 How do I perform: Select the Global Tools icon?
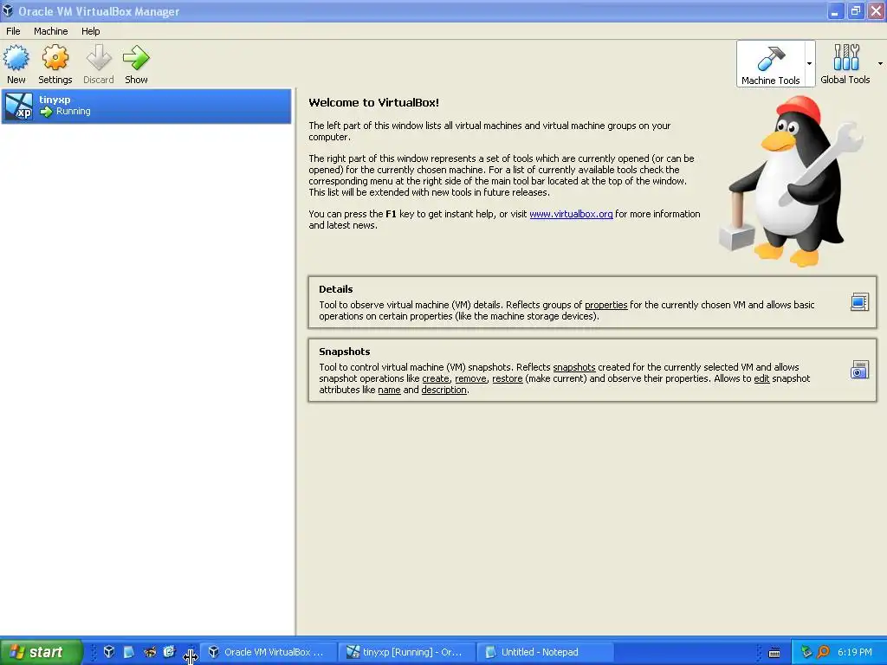(x=845, y=58)
